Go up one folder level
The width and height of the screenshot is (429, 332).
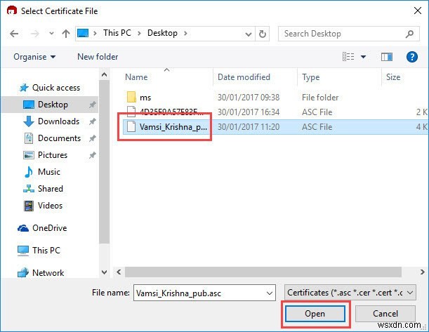66,34
